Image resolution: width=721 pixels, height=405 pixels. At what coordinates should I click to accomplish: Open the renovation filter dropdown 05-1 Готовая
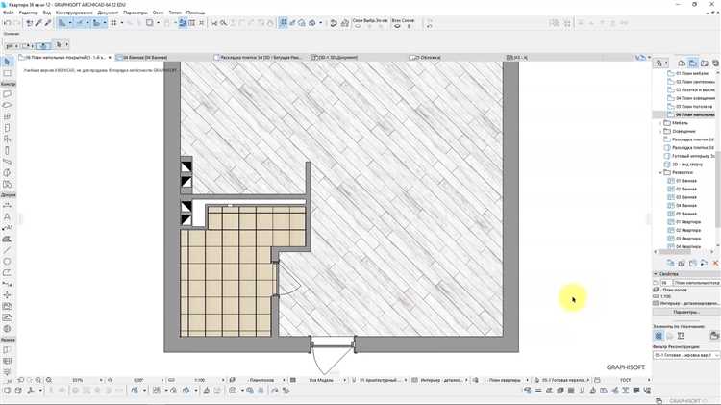(686, 355)
